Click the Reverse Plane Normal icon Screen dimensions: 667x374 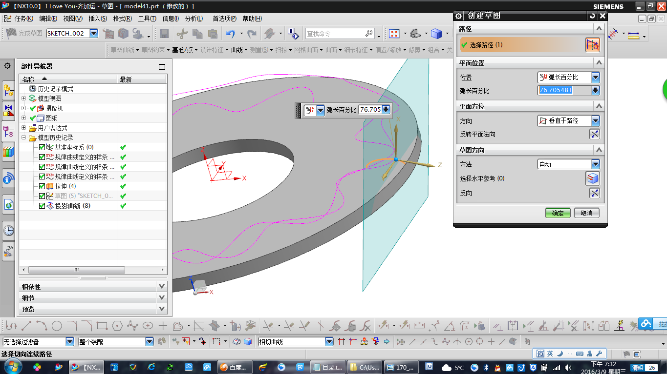pyautogui.click(x=594, y=135)
